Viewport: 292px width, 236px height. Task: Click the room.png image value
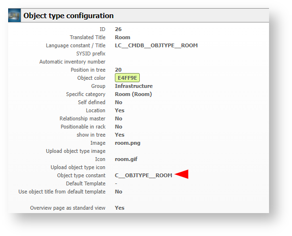point(127,143)
